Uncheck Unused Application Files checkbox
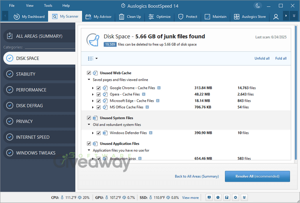This screenshot has width=300, height=203. click(89, 144)
